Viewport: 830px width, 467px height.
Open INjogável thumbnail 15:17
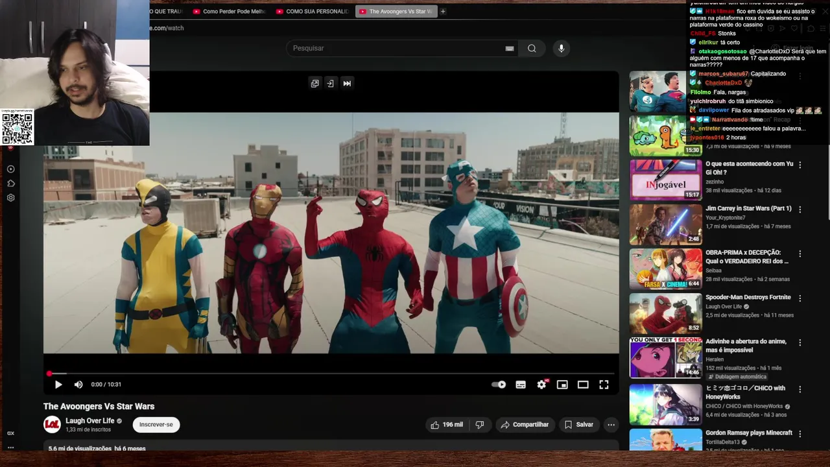665,180
